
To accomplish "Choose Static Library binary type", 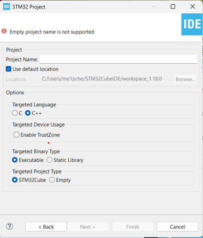I will tap(49, 160).
